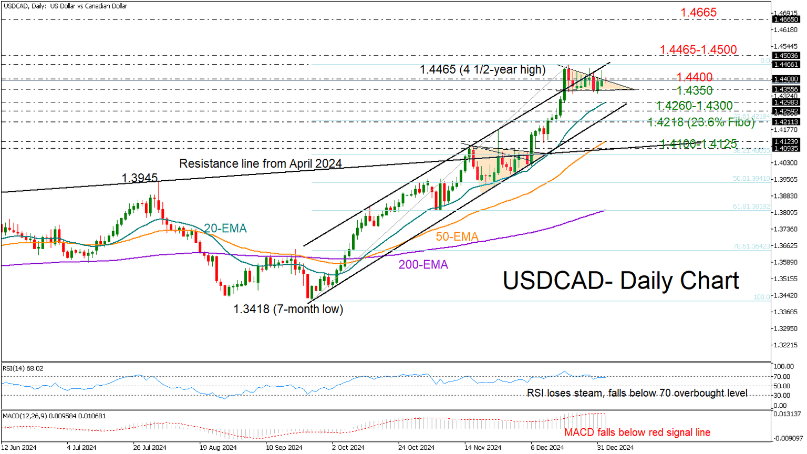Click the USDCAD- Daily Chart watermark text

(621, 281)
